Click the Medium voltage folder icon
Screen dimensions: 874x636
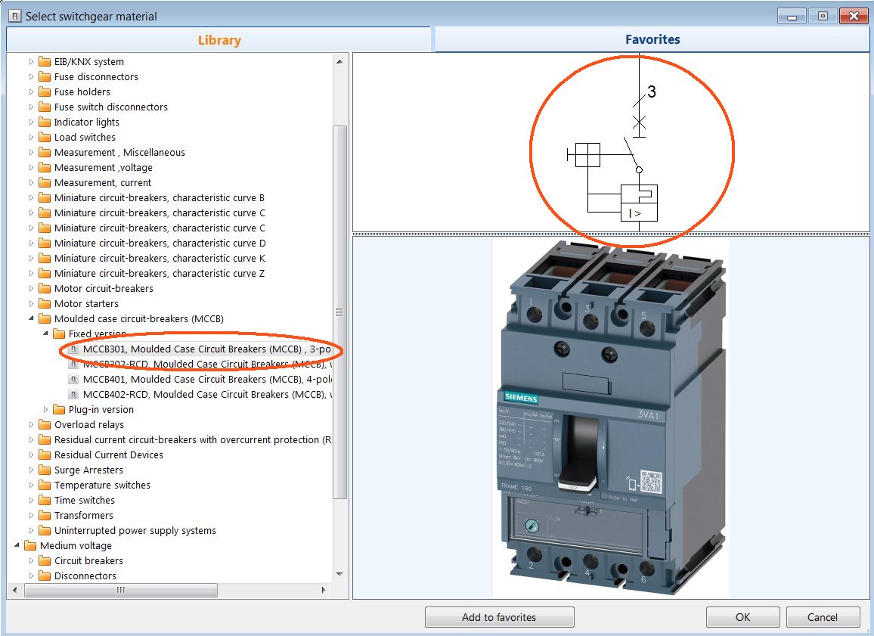(x=30, y=546)
